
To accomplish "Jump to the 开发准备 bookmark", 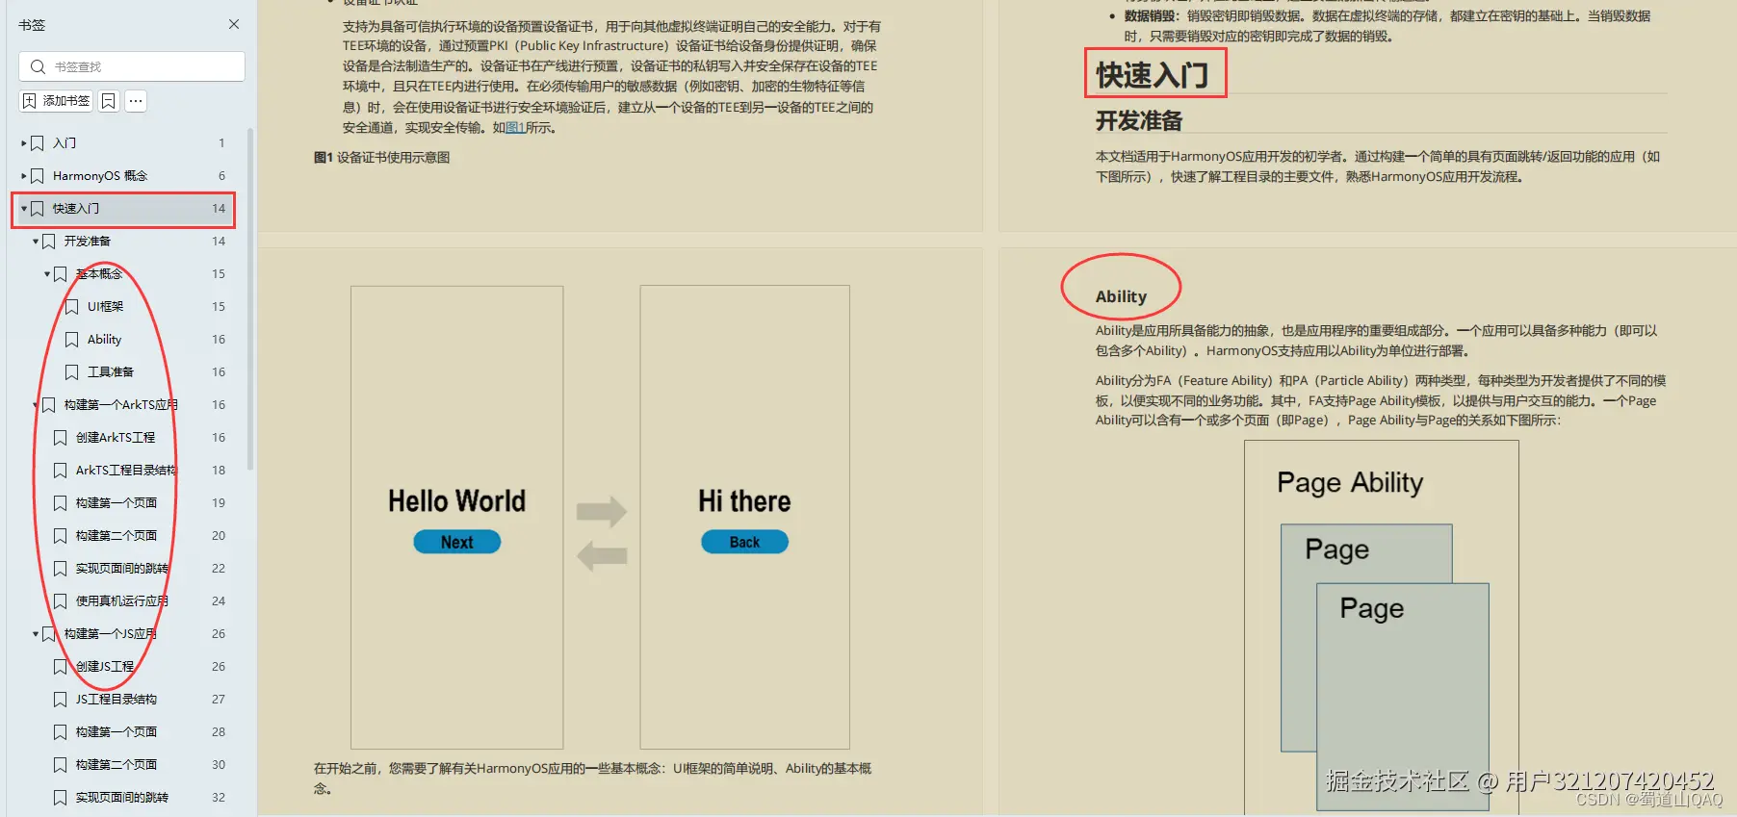I will [88, 242].
